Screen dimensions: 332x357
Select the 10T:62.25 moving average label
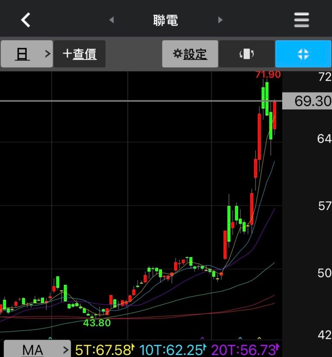173,349
